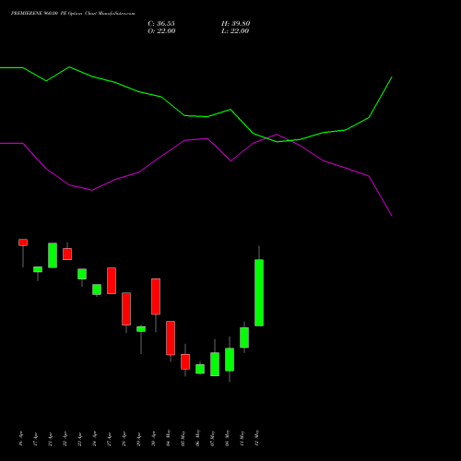Click the low value L: 22.00
This screenshot has width=461, height=461.
pyautogui.click(x=235, y=31)
